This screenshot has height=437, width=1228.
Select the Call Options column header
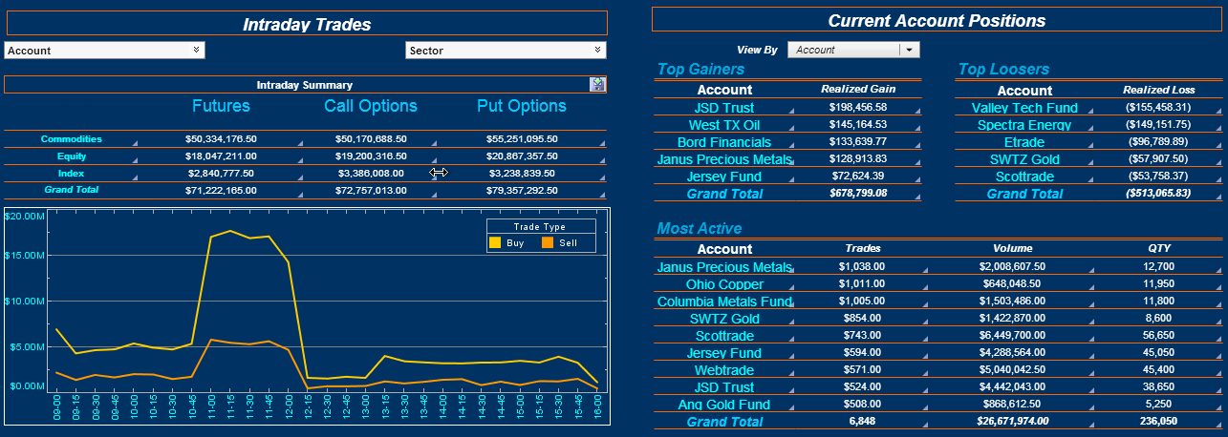point(371,106)
